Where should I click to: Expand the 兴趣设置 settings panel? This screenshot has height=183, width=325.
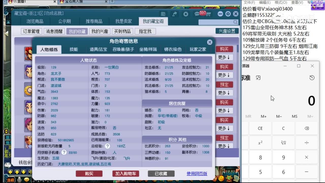tap(227, 30)
